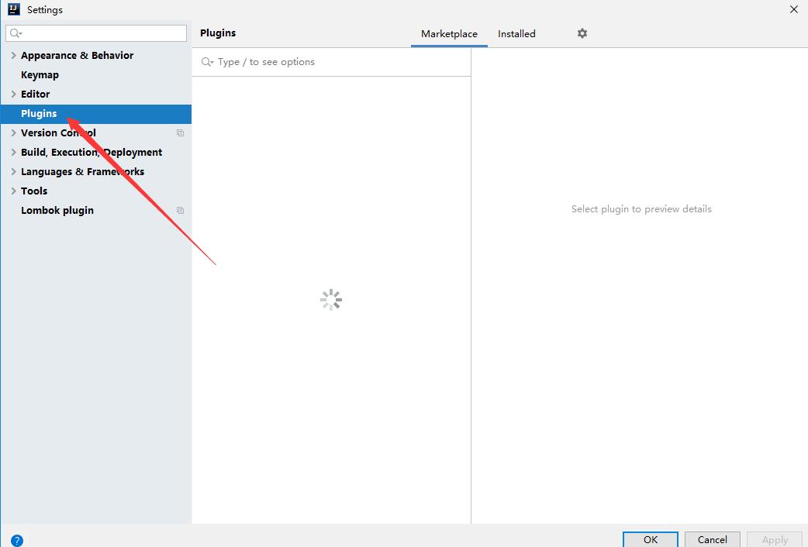The height and width of the screenshot is (547, 808).
Task: Click the Apply button
Action: click(x=775, y=539)
